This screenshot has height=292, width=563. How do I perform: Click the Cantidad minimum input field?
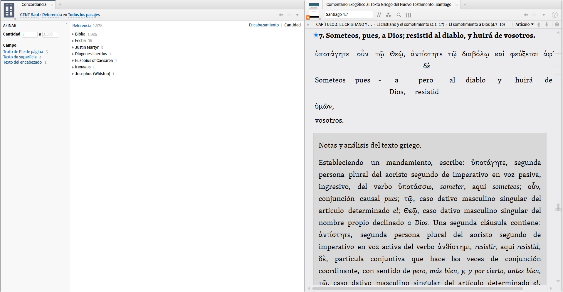(30, 34)
